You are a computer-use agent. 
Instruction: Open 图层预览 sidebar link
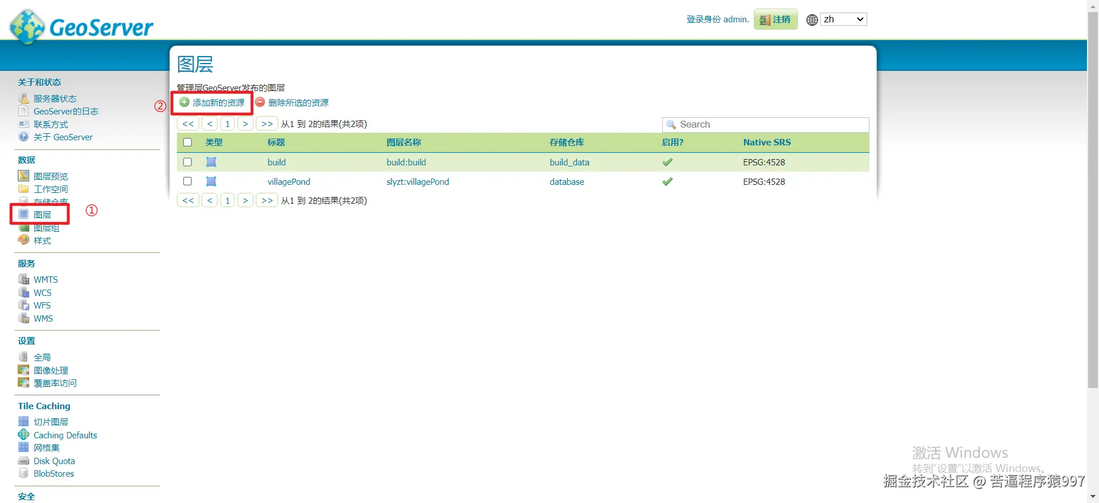(51, 176)
